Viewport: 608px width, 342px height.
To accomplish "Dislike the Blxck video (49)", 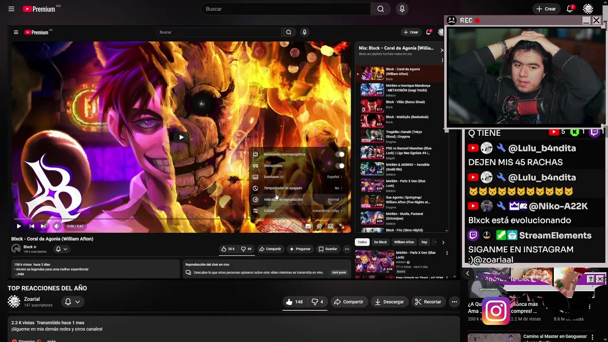I will (x=246, y=249).
